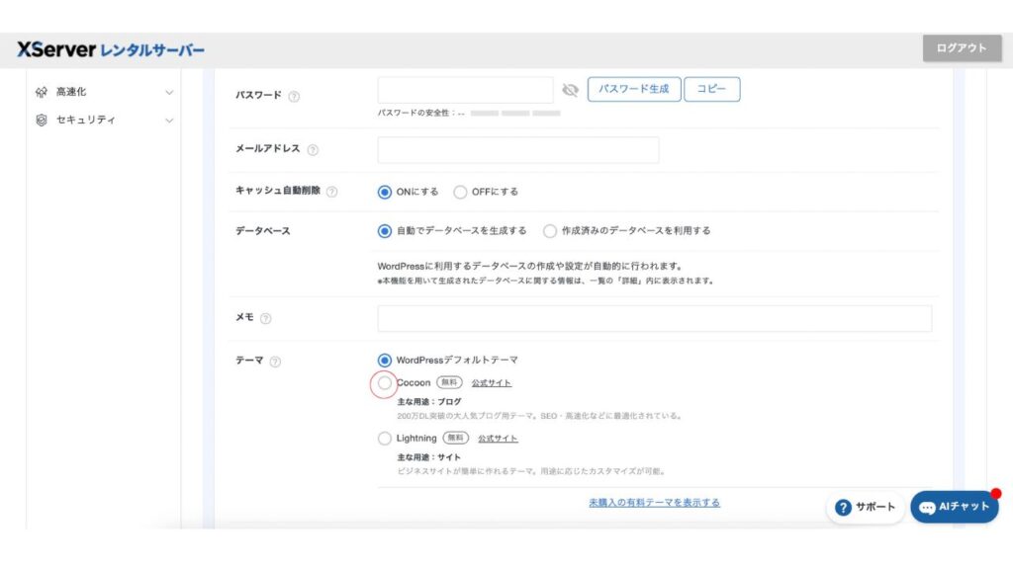Viewport: 1013px width, 569px height.
Task: Open 未購入の有料テーマを表示する link
Action: click(x=654, y=502)
